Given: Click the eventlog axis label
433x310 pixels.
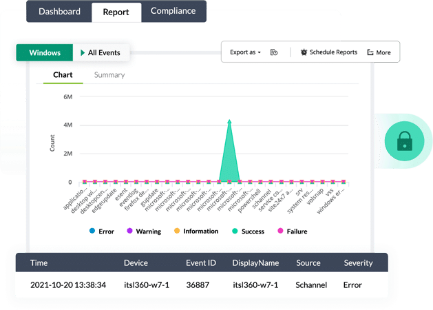Looking at the screenshot, I should [129, 197].
